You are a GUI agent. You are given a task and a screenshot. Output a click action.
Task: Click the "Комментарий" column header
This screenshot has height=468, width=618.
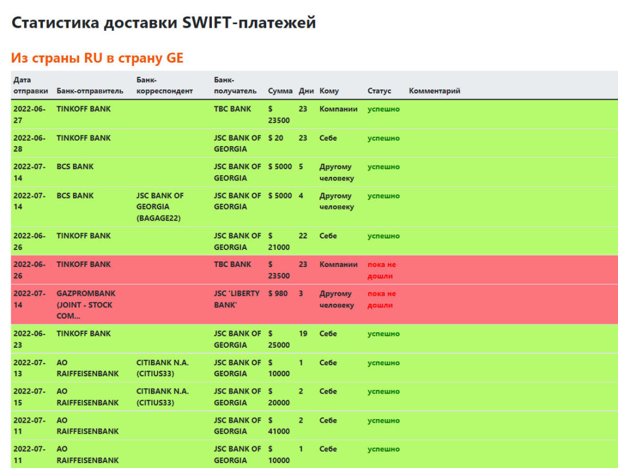[x=435, y=91]
